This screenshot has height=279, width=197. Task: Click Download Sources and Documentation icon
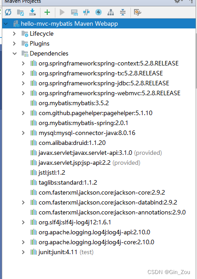(32, 12)
